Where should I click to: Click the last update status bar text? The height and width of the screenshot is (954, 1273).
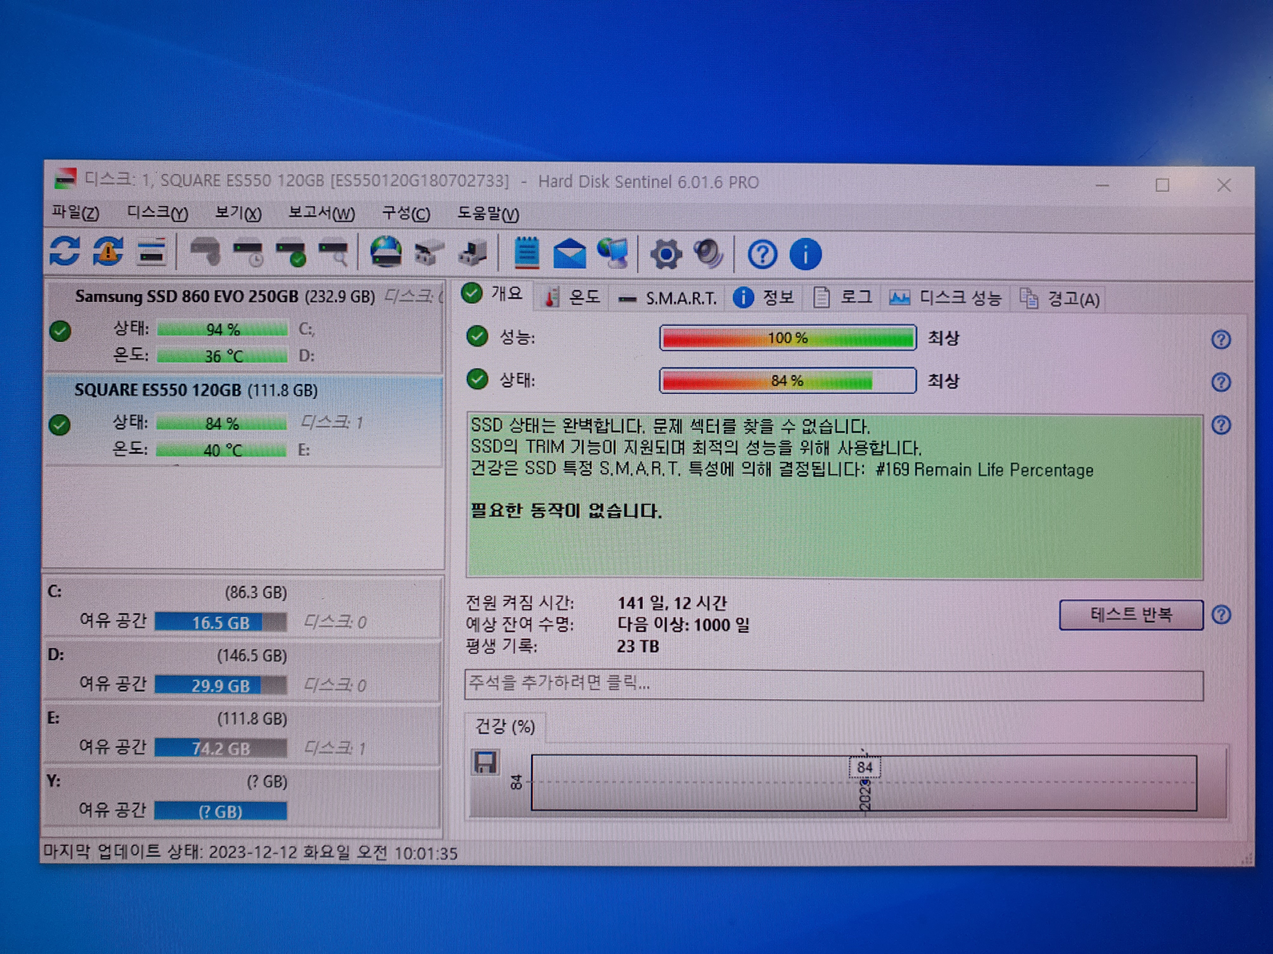pos(250,852)
